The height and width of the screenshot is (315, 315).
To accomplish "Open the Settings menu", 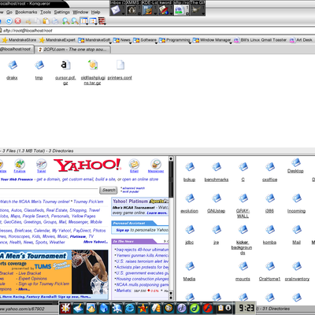I will click(62, 12).
